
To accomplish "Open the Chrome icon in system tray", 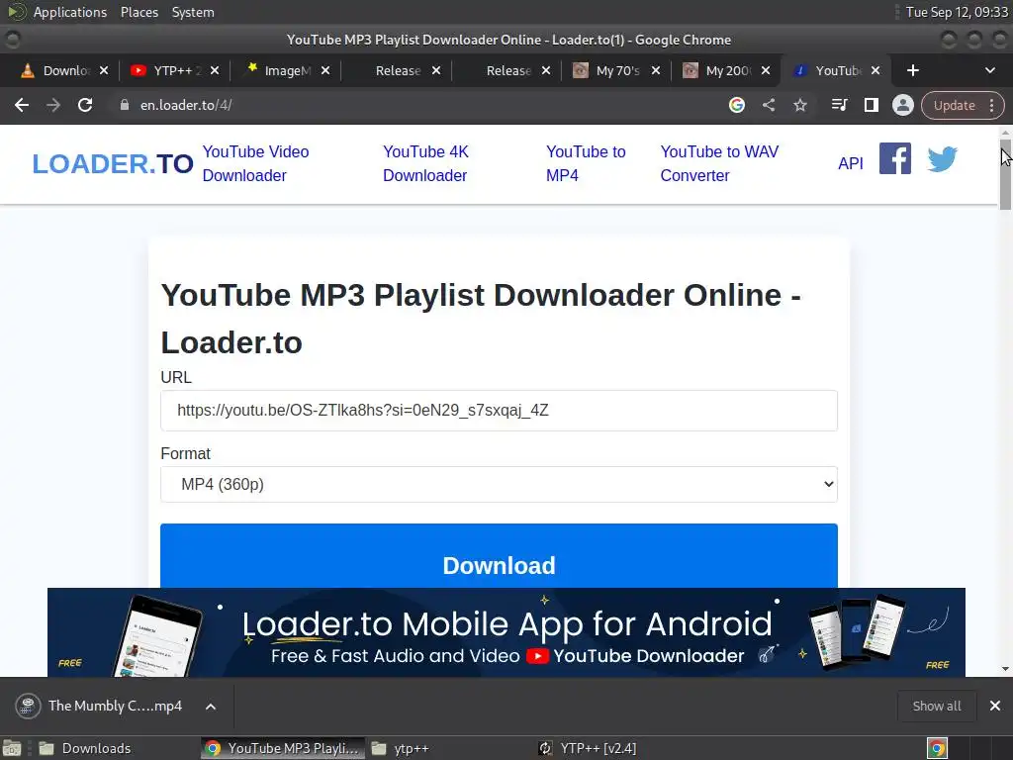I will click(937, 748).
